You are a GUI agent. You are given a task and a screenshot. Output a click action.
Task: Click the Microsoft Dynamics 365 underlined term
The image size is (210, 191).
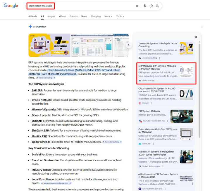(47, 110)
